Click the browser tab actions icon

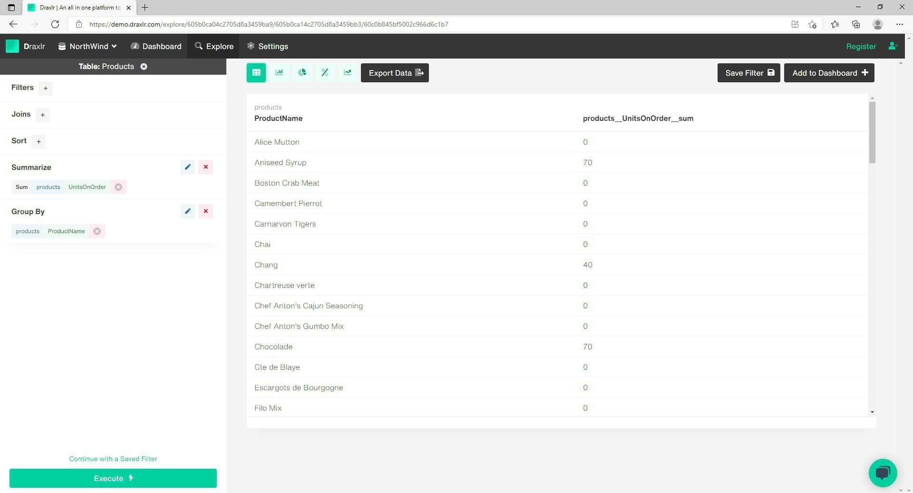pos(11,7)
